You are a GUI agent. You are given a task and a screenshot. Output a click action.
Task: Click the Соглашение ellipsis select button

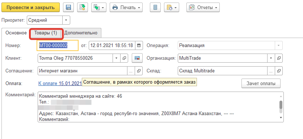[131, 71]
